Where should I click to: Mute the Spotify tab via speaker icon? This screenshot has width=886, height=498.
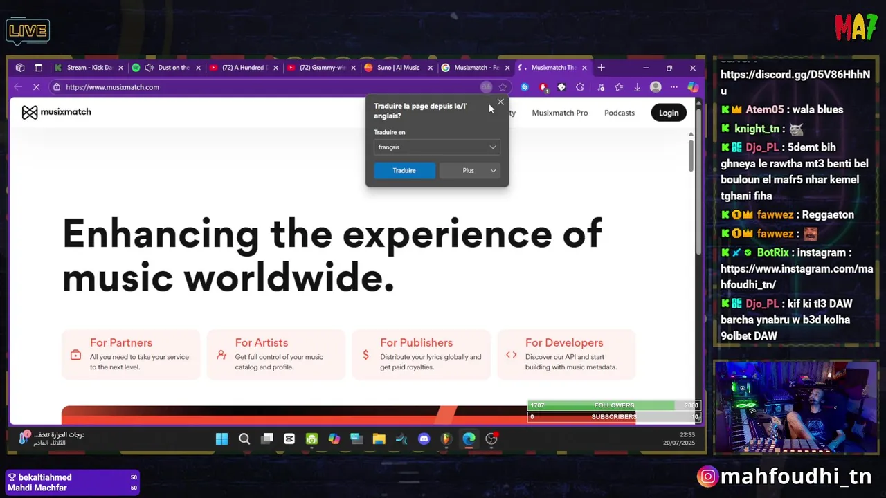tap(149, 68)
